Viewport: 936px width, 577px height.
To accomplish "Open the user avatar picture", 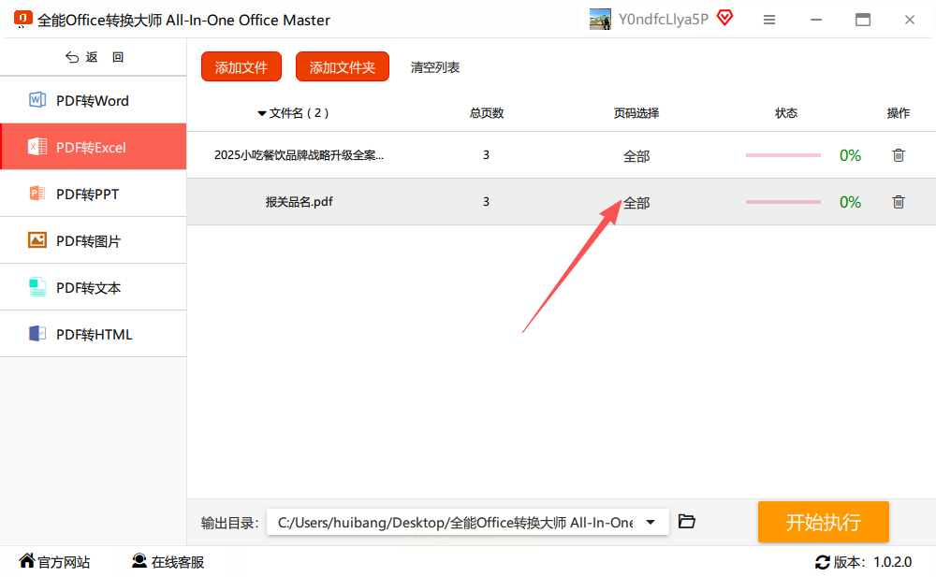I will [600, 19].
